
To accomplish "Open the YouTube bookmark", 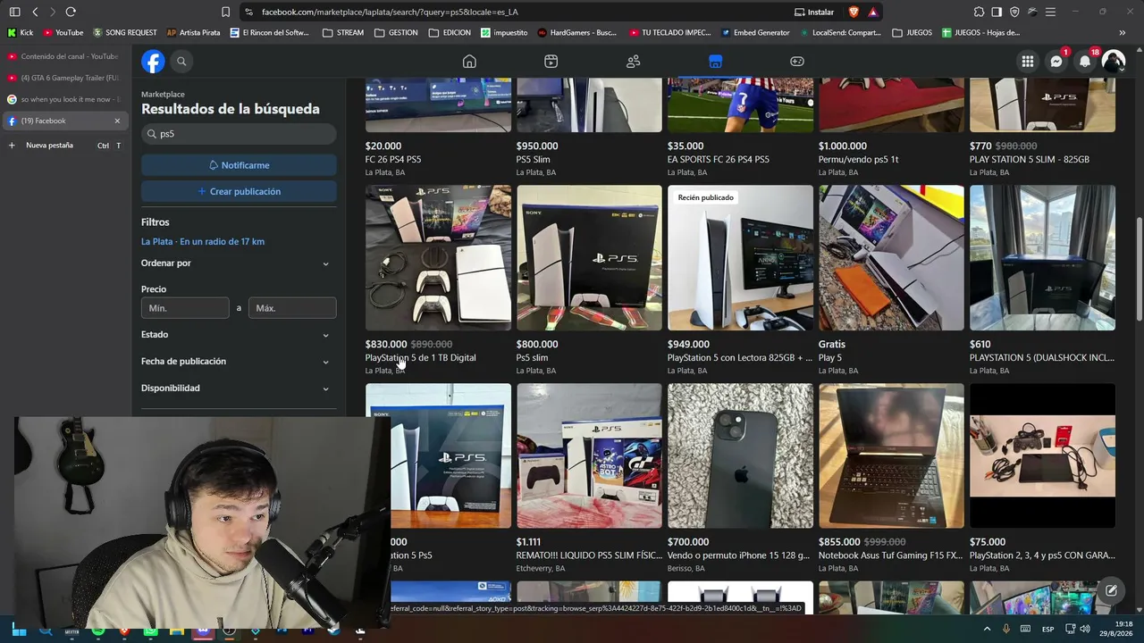I will click(63, 33).
